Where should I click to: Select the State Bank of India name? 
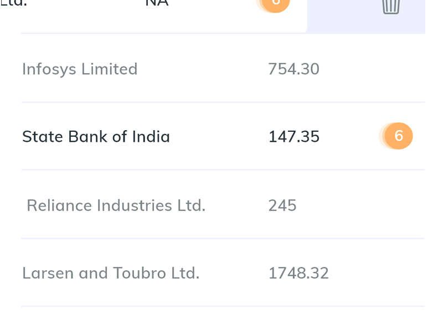pyautogui.click(x=96, y=136)
